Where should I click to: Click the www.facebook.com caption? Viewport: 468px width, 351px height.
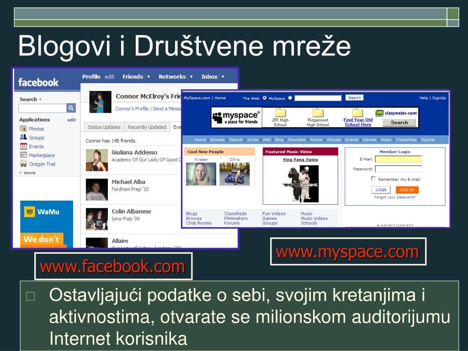tap(113, 266)
